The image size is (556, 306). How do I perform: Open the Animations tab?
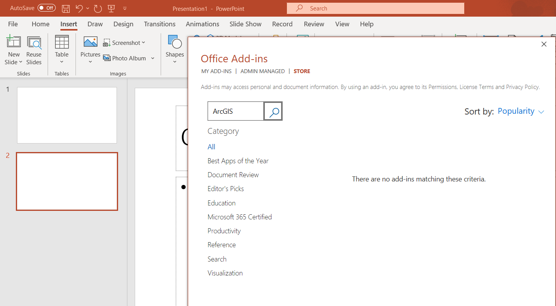202,24
